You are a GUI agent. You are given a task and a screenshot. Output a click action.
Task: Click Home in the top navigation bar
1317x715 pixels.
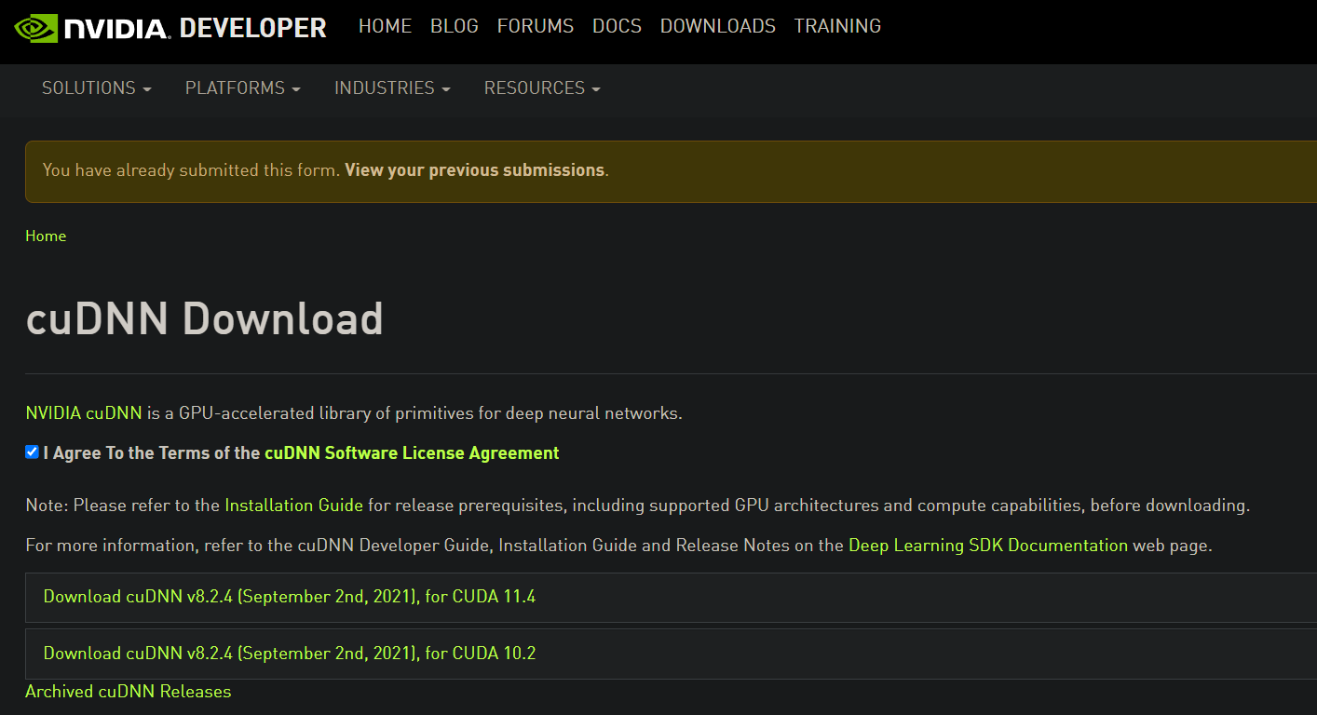coord(385,26)
